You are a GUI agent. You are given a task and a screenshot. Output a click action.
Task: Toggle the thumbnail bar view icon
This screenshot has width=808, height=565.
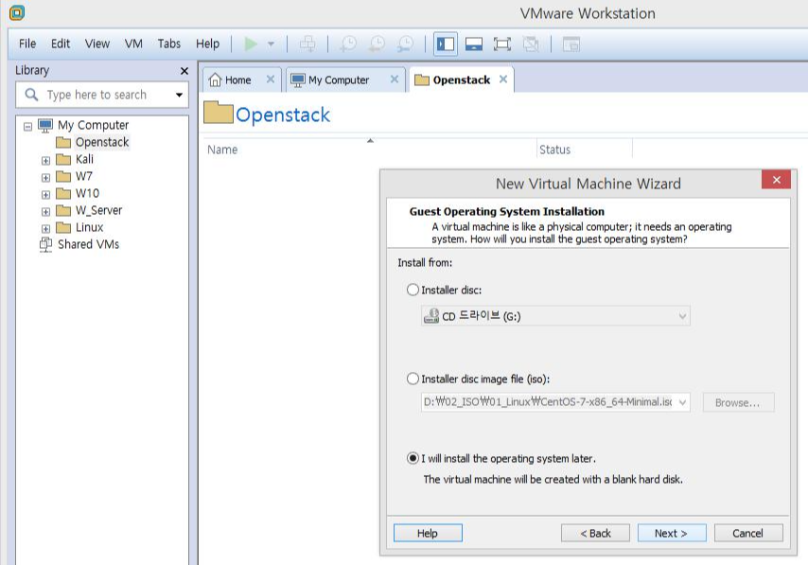[474, 44]
